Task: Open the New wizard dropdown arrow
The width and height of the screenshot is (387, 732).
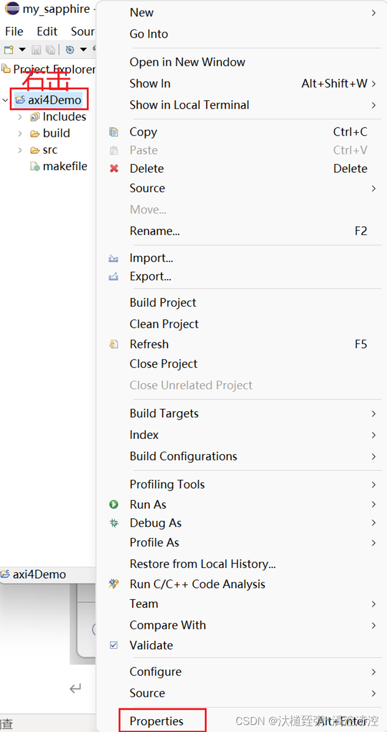Action: (x=22, y=50)
